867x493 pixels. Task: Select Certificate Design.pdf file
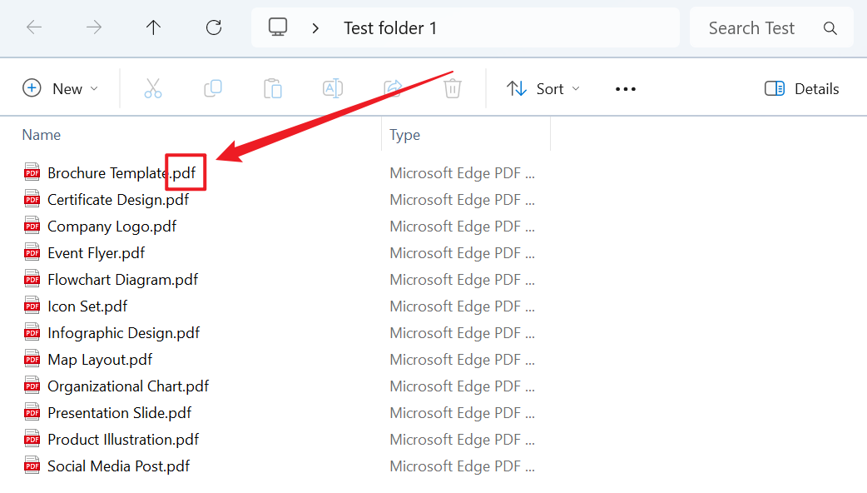click(118, 200)
